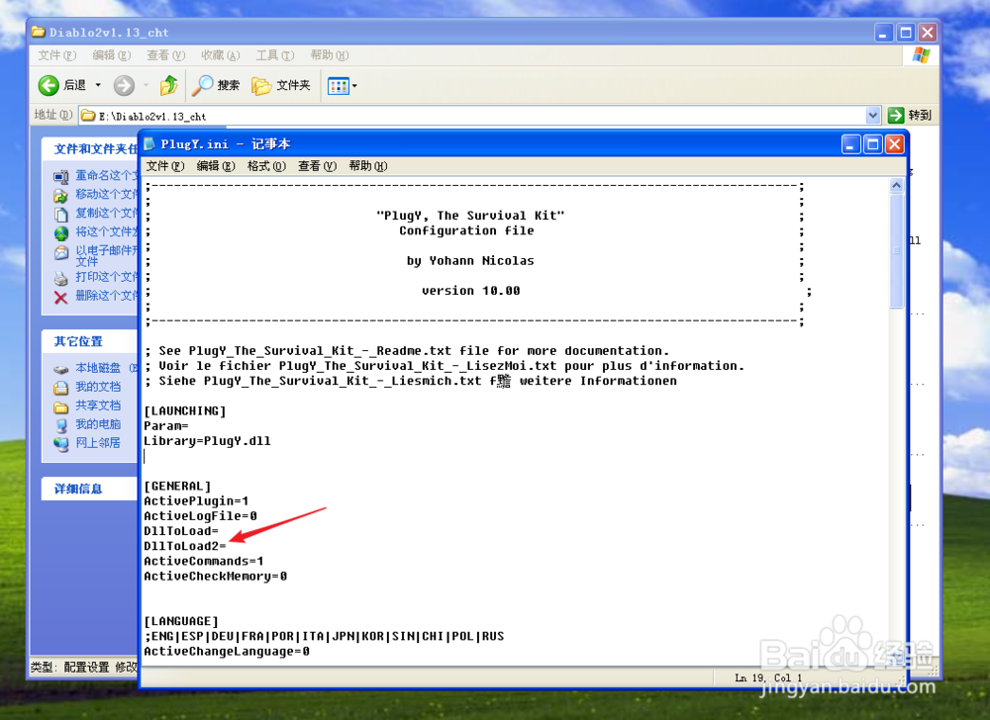The height and width of the screenshot is (720, 990).
Task: Click the Back arrow icon in Explorer
Action: (x=49, y=85)
